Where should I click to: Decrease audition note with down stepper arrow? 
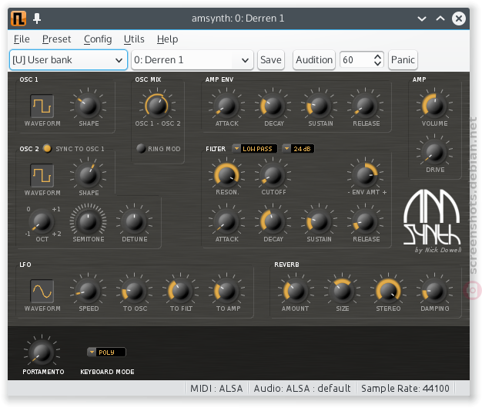(378, 63)
